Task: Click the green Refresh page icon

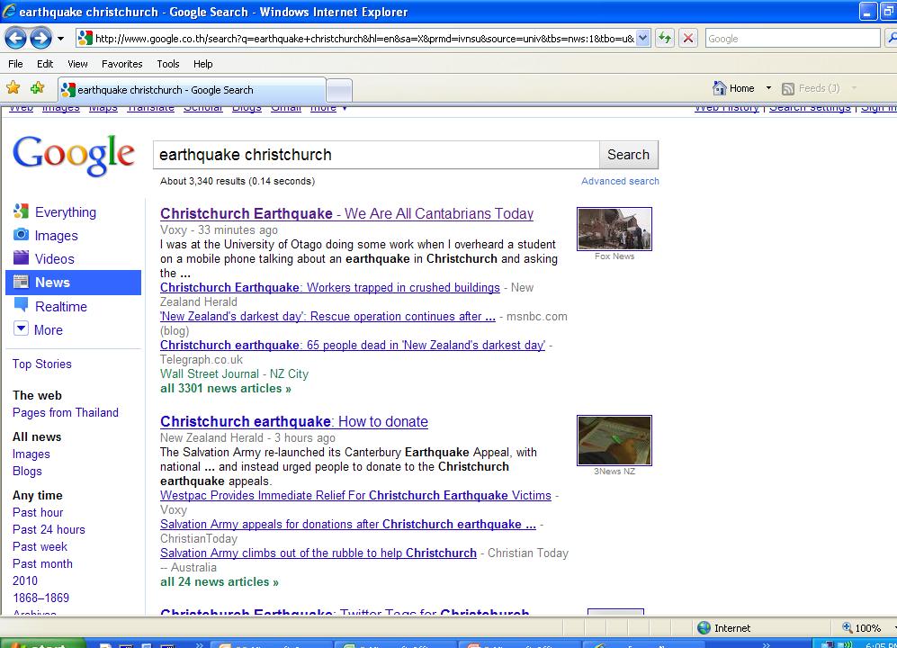Action: click(664, 38)
